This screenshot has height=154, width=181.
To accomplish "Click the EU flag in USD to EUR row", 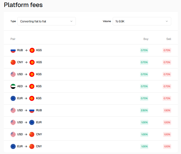I will (x=32, y=122).
